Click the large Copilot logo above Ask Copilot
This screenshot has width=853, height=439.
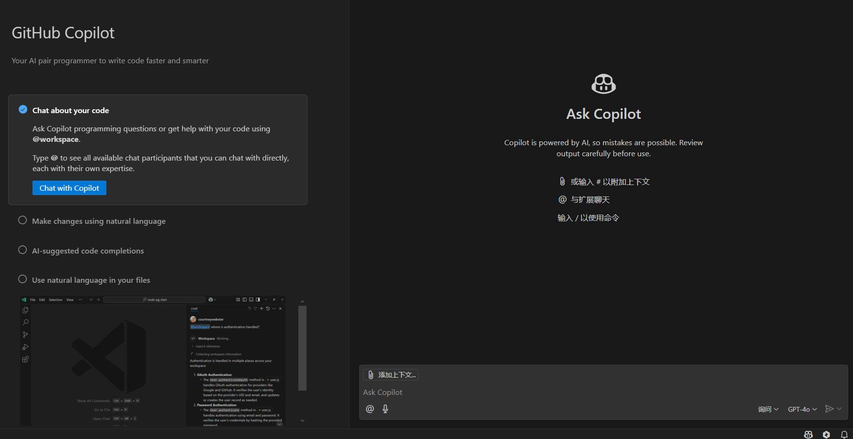[x=603, y=84]
